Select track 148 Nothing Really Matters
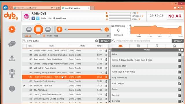This screenshot has width=185, height=104. [65, 73]
